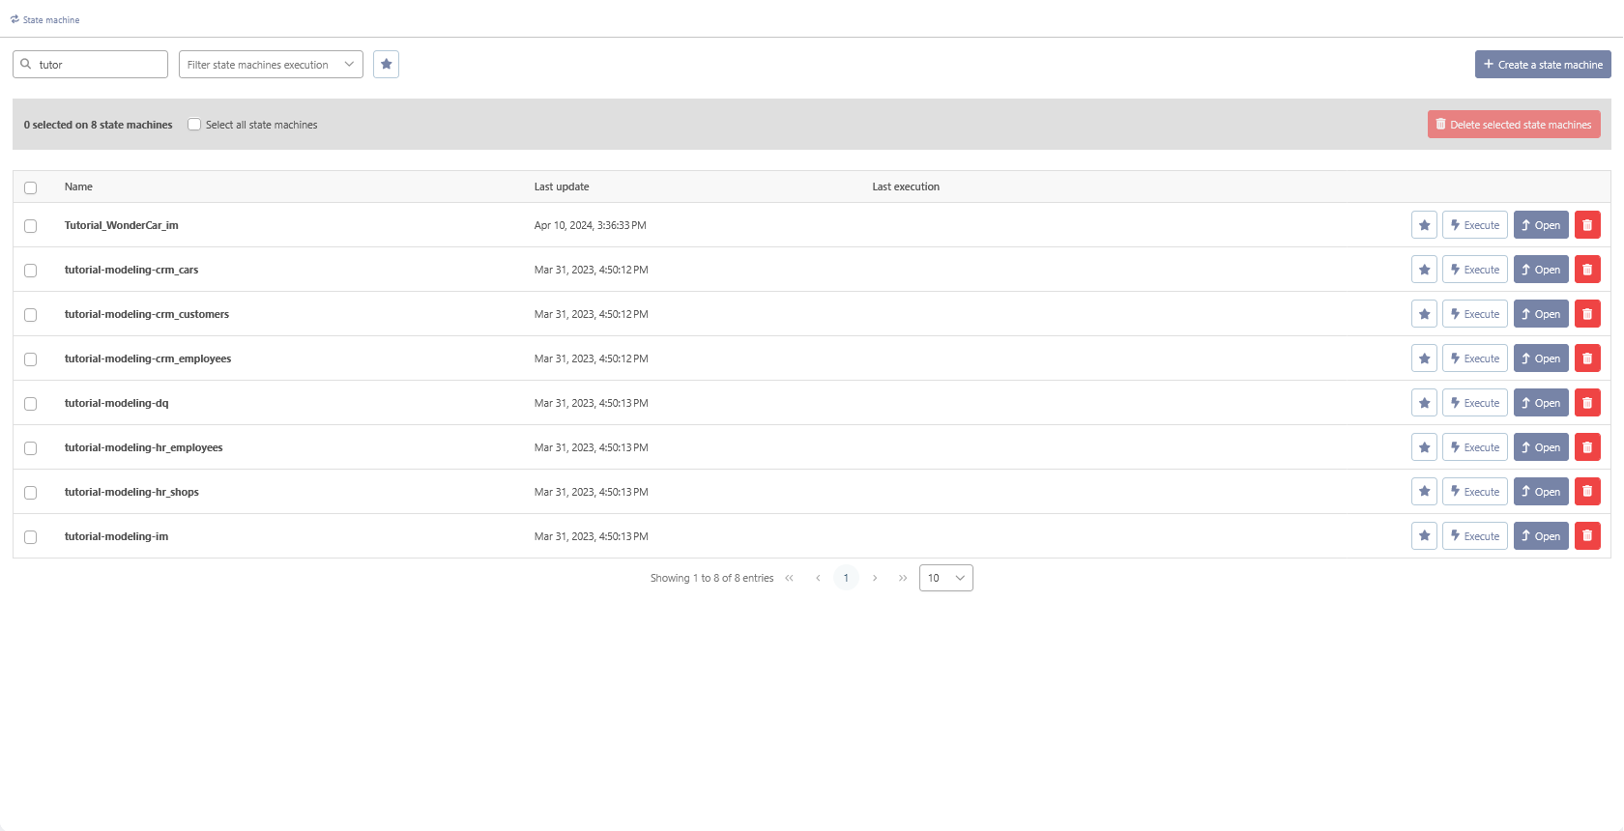Star the tutorial-modeling-im state machine
This screenshot has width=1624, height=831.
point(1424,536)
